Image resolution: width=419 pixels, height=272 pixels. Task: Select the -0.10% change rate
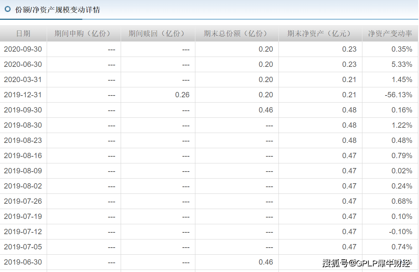coord(401,232)
